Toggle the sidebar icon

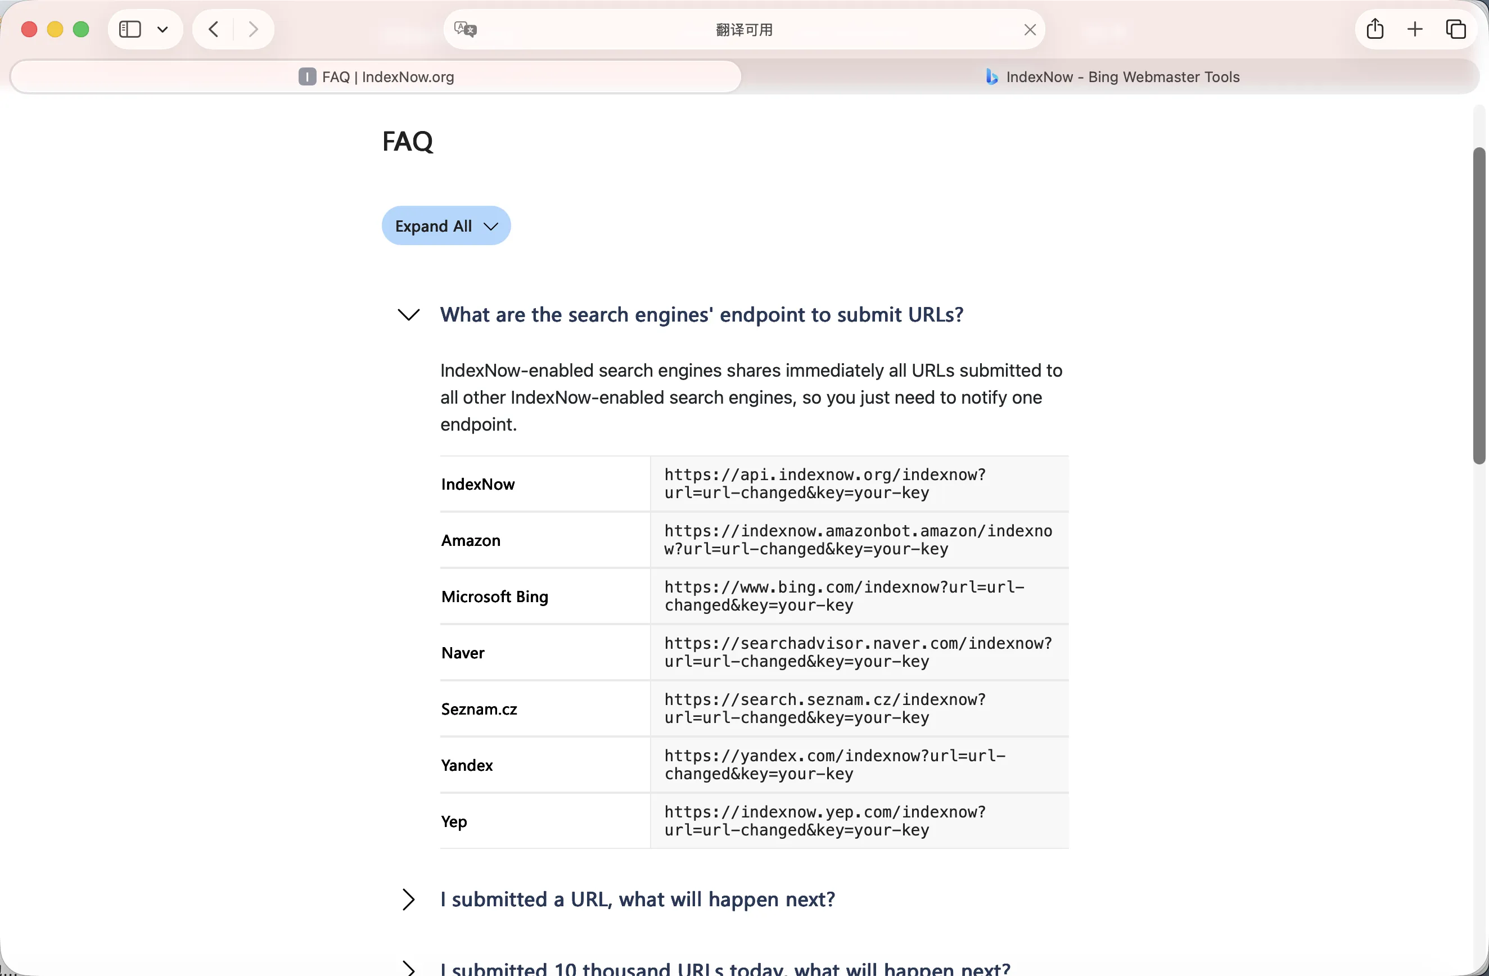[130, 29]
